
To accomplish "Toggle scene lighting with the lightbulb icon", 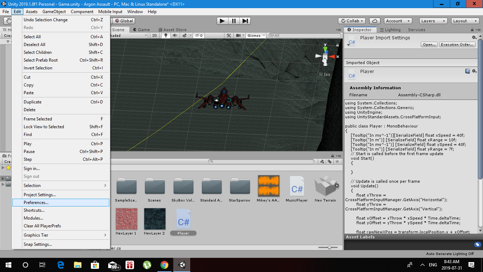I will click(166, 35).
